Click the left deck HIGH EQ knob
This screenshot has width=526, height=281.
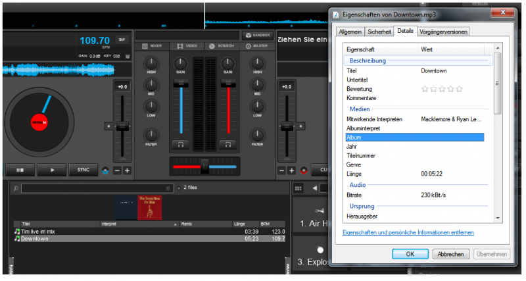tap(151, 63)
